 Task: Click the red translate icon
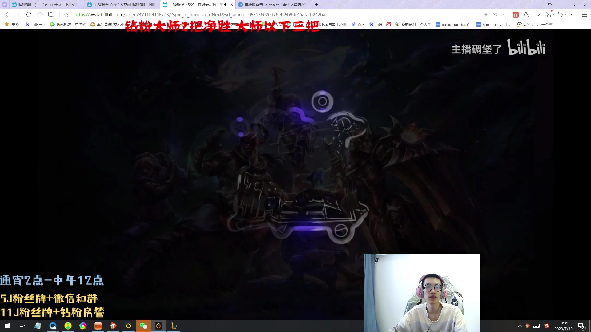pyautogui.click(x=516, y=14)
